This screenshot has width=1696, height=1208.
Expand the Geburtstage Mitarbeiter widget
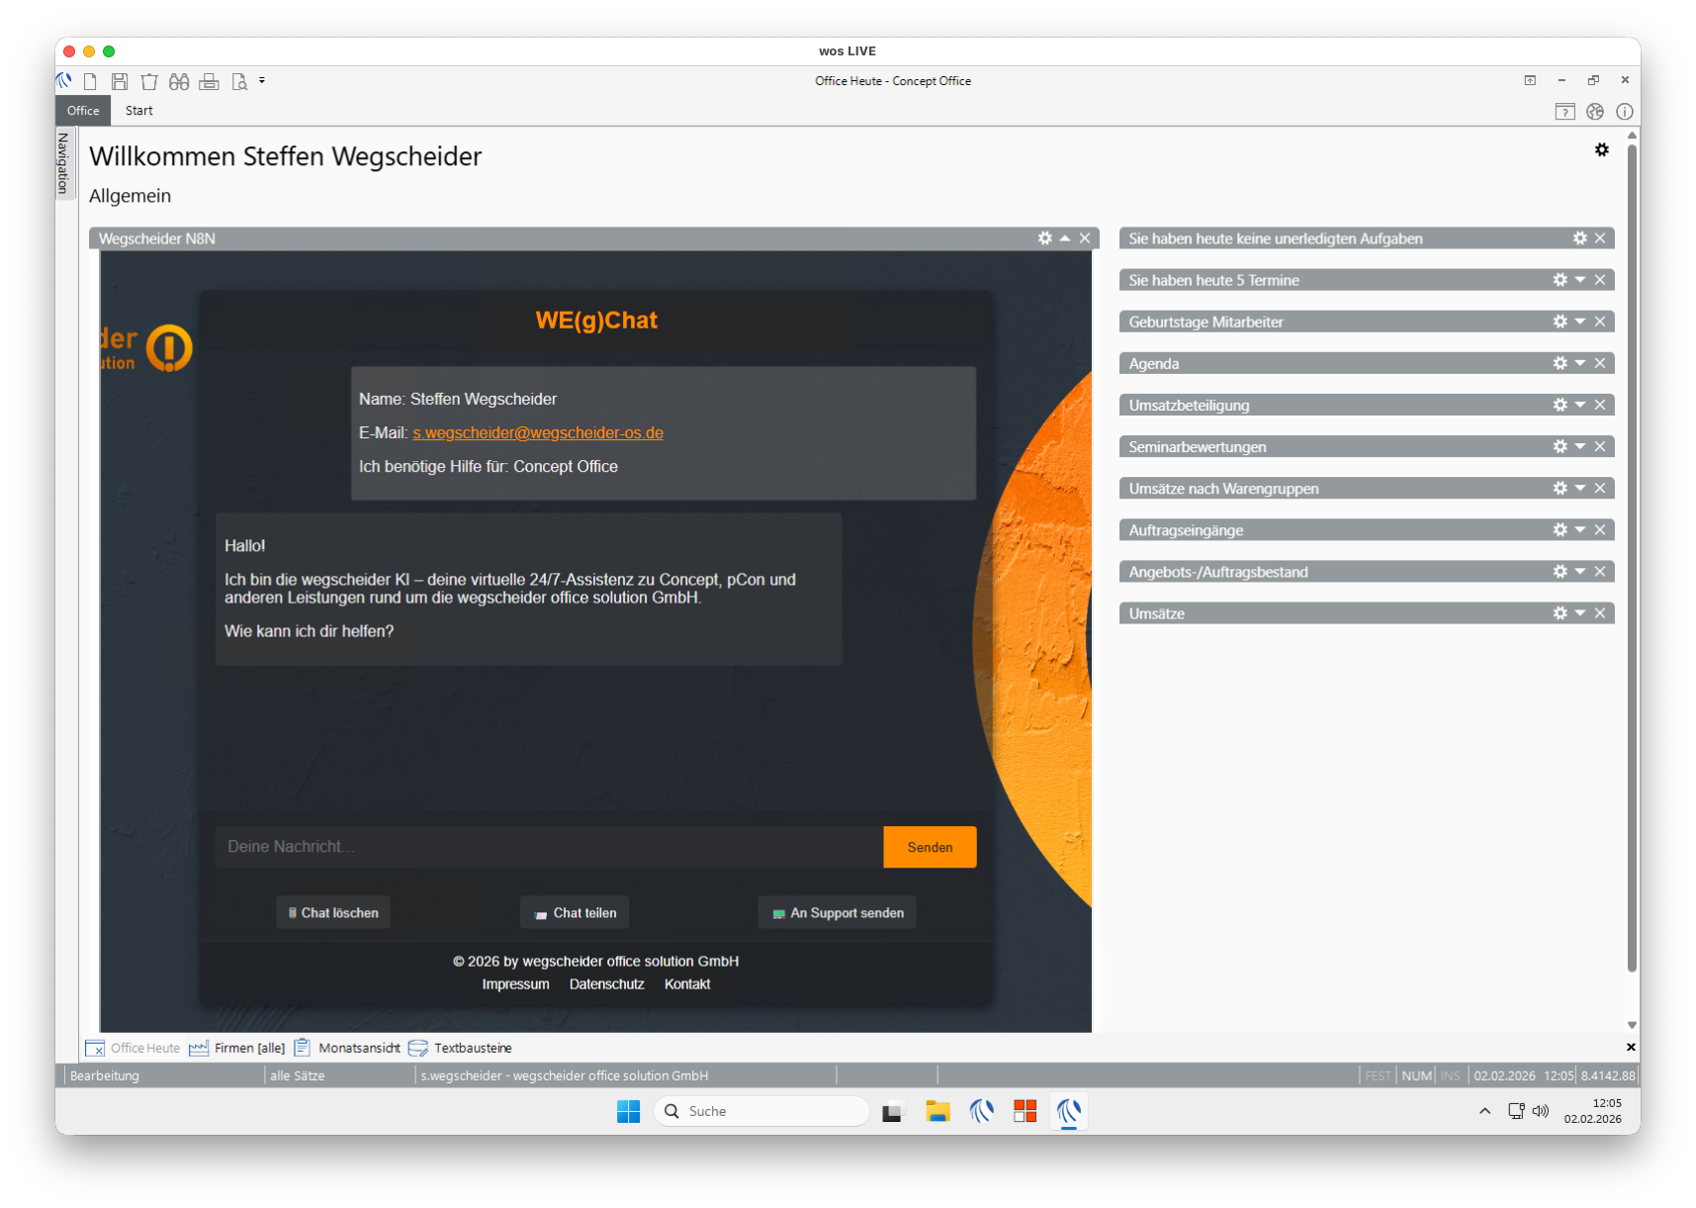[x=1580, y=322]
